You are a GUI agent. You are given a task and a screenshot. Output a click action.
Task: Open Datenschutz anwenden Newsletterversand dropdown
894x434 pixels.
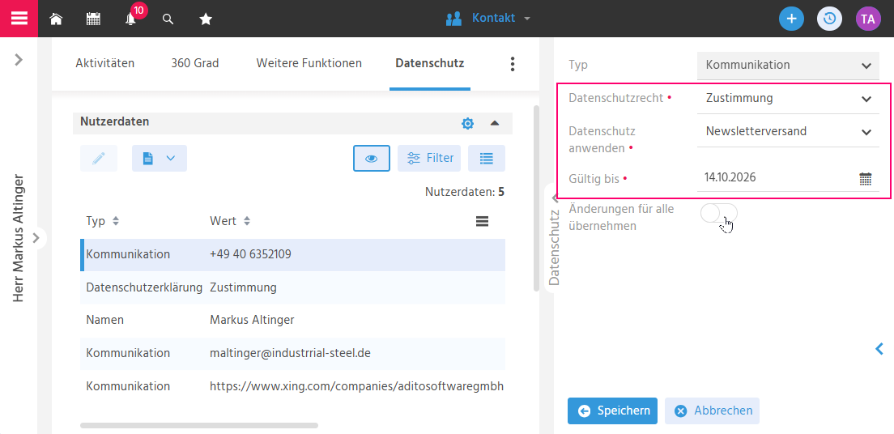[788, 132]
